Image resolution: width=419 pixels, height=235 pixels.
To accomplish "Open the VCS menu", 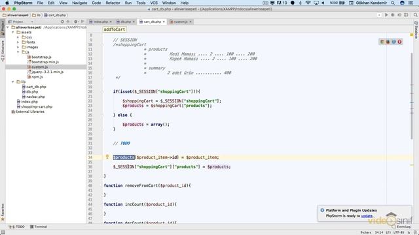I will click(x=154, y=3).
